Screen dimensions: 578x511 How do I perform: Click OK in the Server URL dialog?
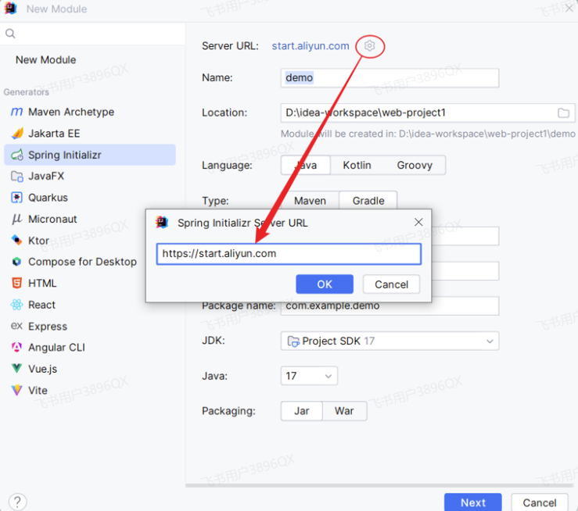325,284
